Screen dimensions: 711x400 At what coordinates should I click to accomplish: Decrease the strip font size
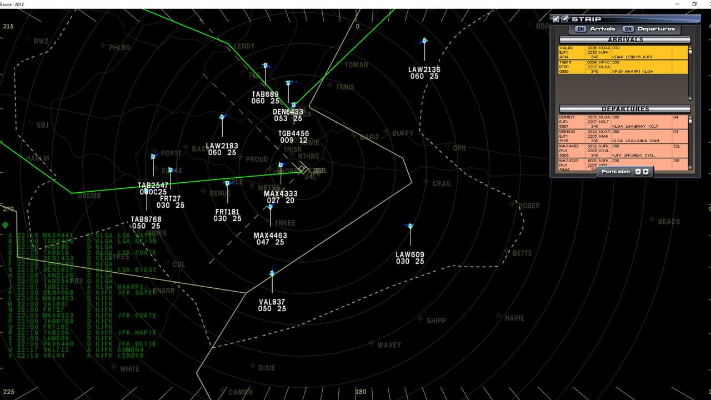[x=638, y=172]
